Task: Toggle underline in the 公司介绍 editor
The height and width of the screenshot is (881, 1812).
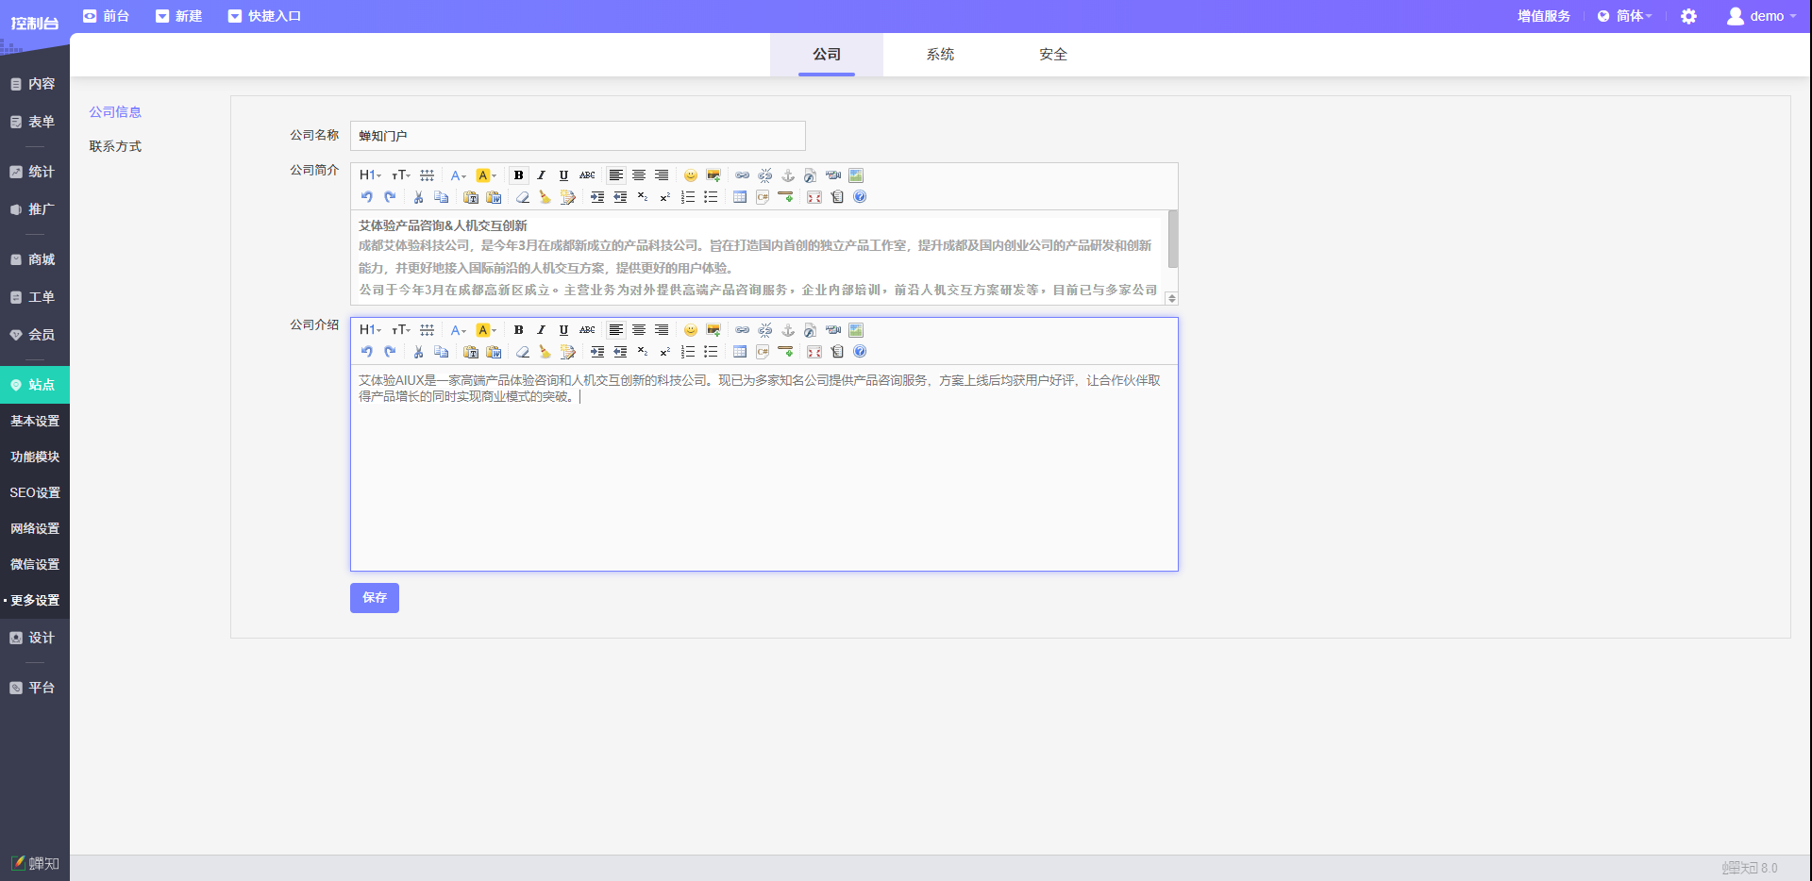Action: (563, 330)
